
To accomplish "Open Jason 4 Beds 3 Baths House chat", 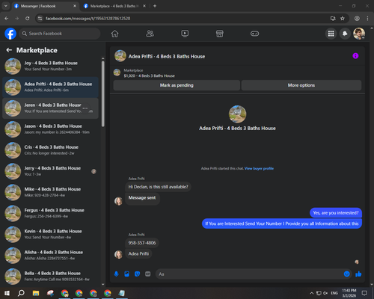I will pyautogui.click(x=50, y=129).
